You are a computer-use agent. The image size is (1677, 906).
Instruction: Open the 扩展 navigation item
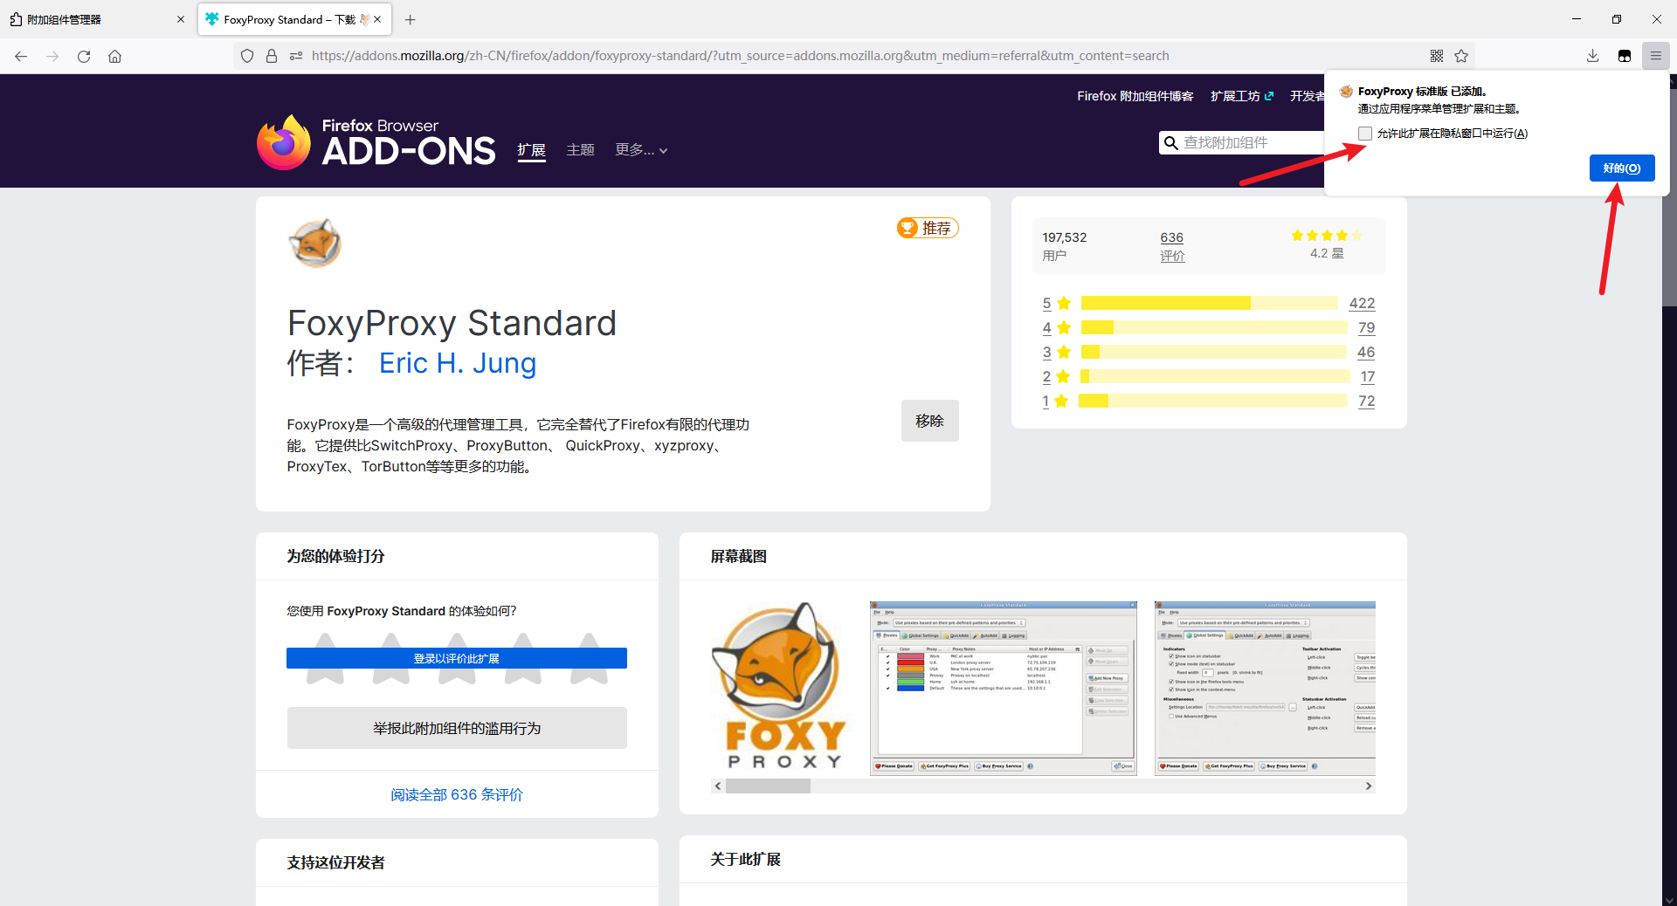tap(531, 150)
